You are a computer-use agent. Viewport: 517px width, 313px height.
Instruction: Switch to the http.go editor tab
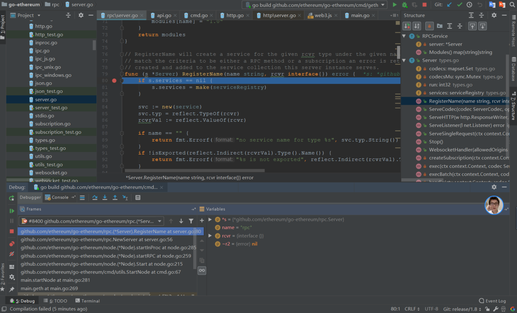(235, 15)
